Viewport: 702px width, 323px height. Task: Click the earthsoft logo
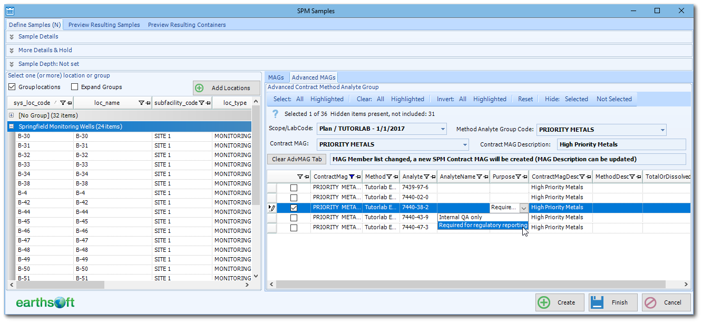pos(46,302)
